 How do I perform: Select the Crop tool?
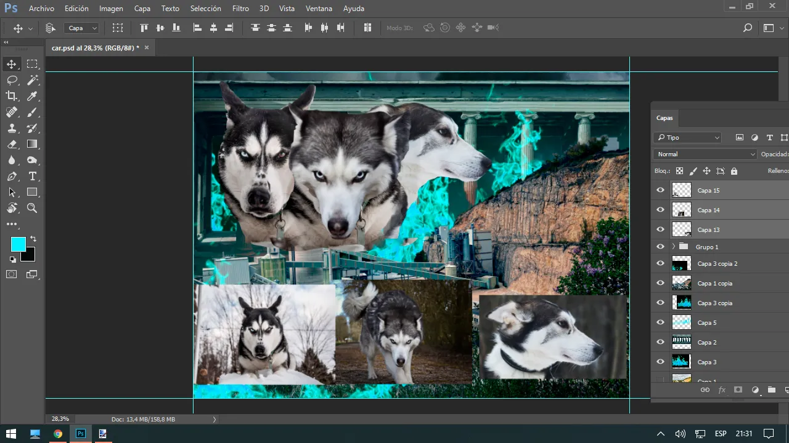[x=12, y=96]
